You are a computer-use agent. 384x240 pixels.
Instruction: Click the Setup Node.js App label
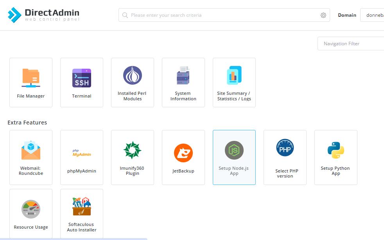pos(234,171)
